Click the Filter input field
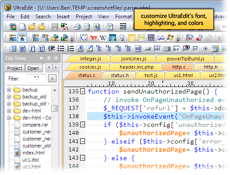 point(36,78)
